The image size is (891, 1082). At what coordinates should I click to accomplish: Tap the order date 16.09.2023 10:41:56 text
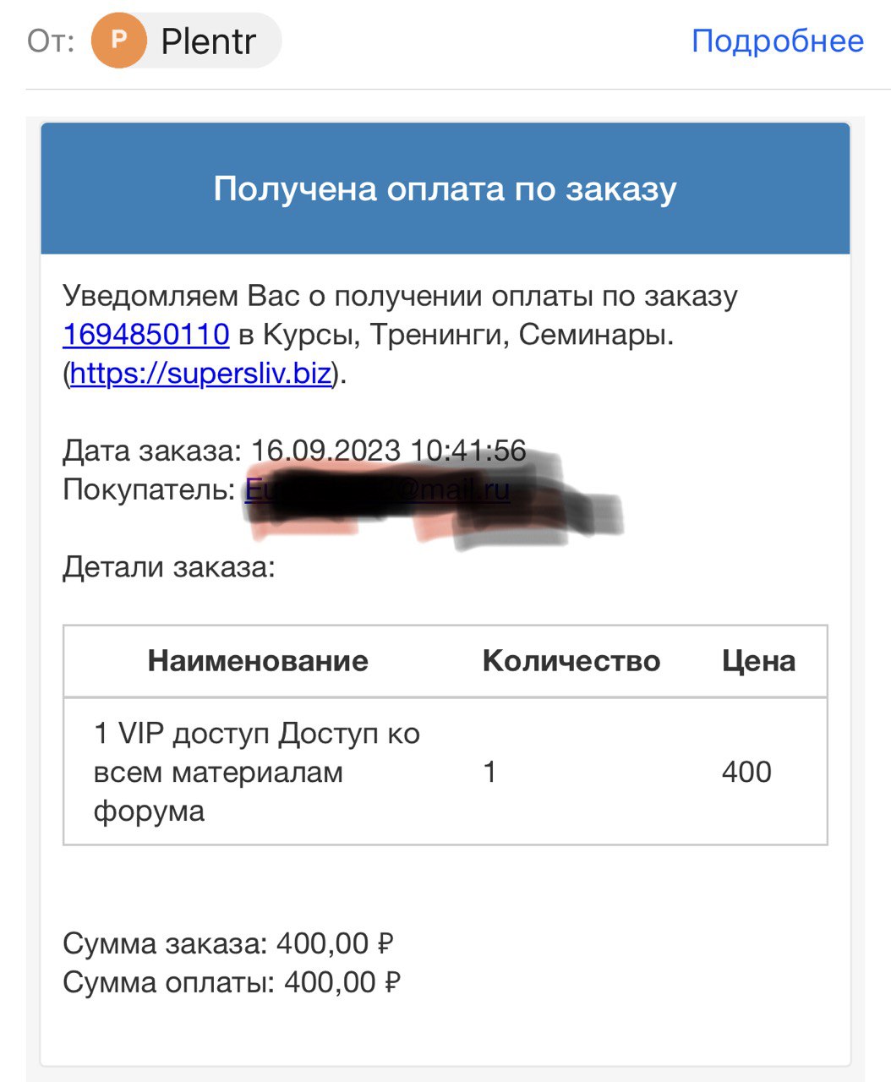coord(389,451)
